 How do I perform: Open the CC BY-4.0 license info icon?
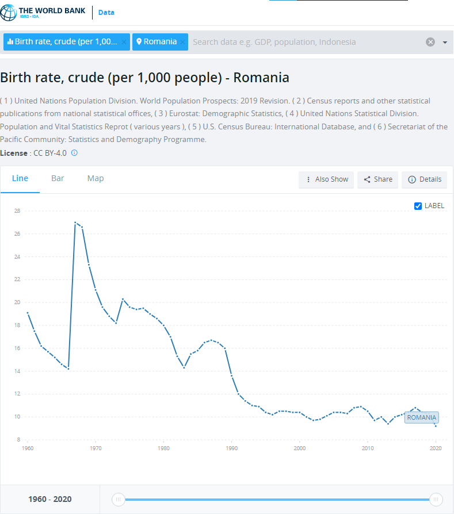(74, 153)
